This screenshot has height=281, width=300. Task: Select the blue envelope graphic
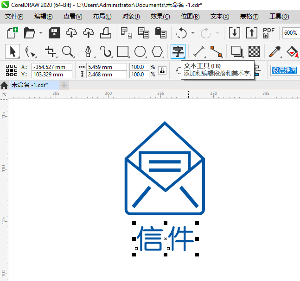pyautogui.click(x=165, y=168)
